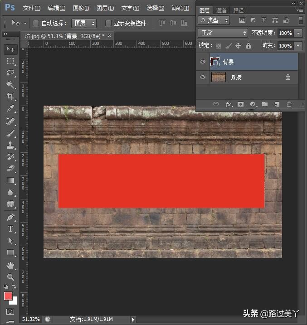Select the Rectangular Marquee tool
The height and width of the screenshot is (325, 307).
pyautogui.click(x=10, y=61)
